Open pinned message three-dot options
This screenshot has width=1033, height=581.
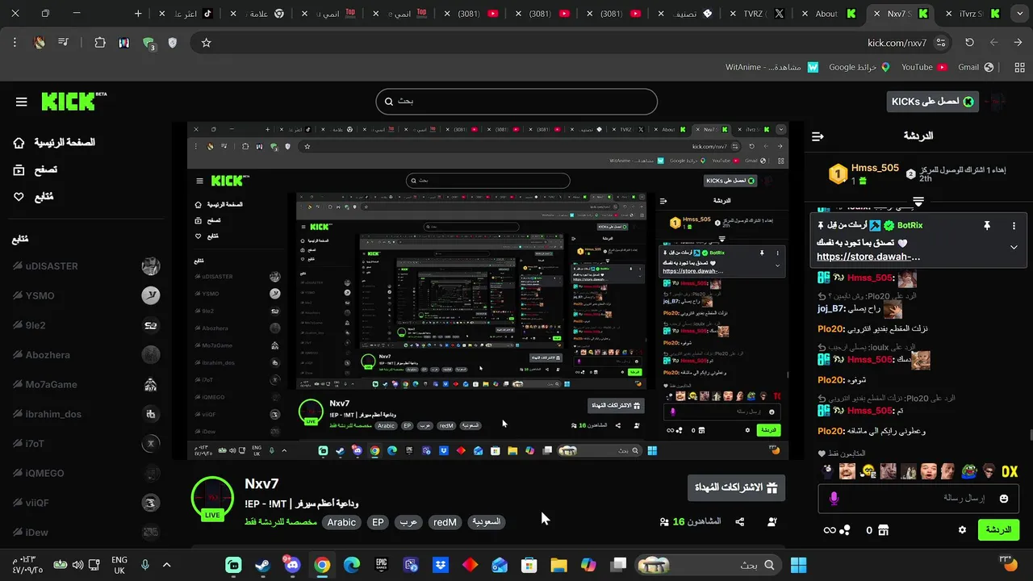click(x=1014, y=226)
